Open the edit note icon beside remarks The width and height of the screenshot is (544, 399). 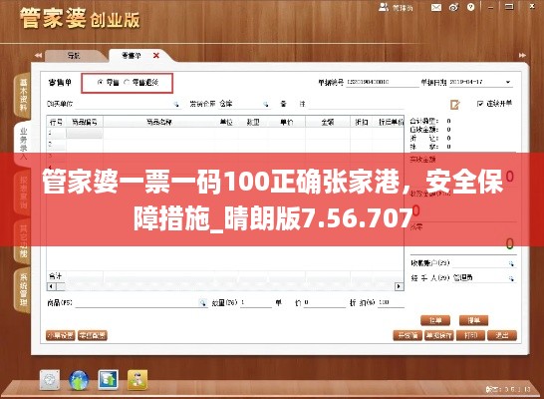pos(455,105)
